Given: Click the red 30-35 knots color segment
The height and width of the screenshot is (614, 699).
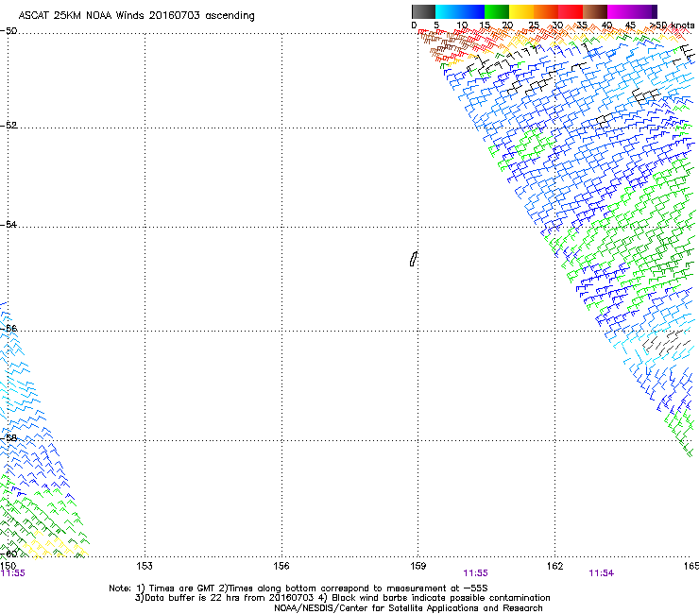Looking at the screenshot, I should pos(571,11).
